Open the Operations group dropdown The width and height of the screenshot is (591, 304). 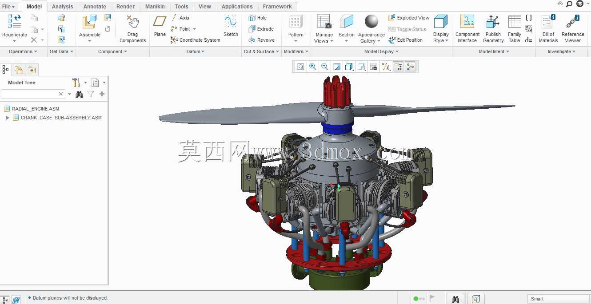23,51
